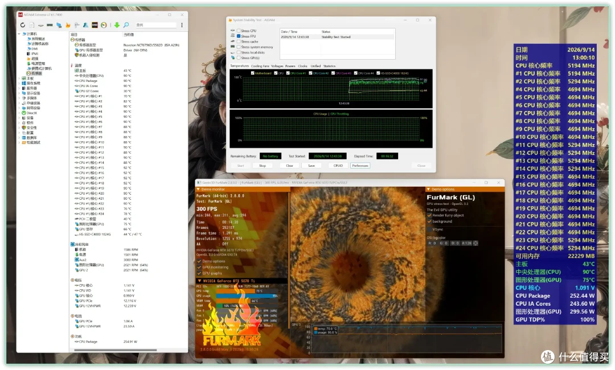Collapse the 计算机 tree node
This screenshot has height=370, width=615.
[x=19, y=34]
